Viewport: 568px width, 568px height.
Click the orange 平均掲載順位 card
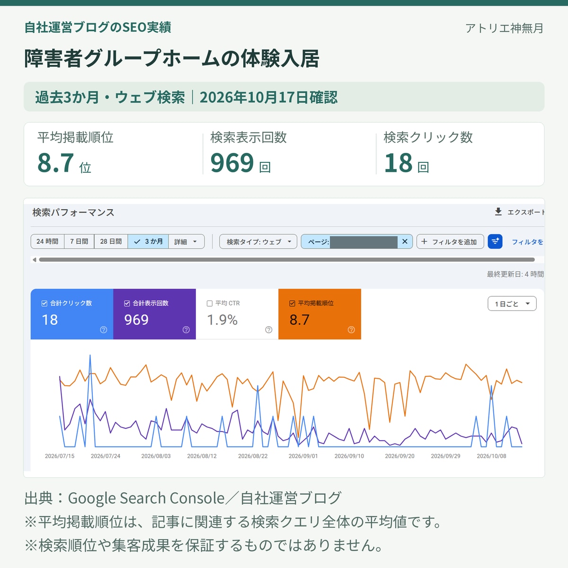319,314
